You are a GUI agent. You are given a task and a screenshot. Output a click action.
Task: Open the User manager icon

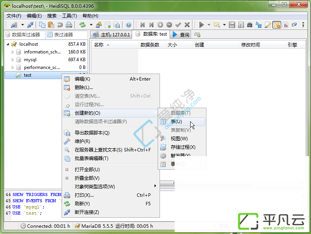click(99, 25)
